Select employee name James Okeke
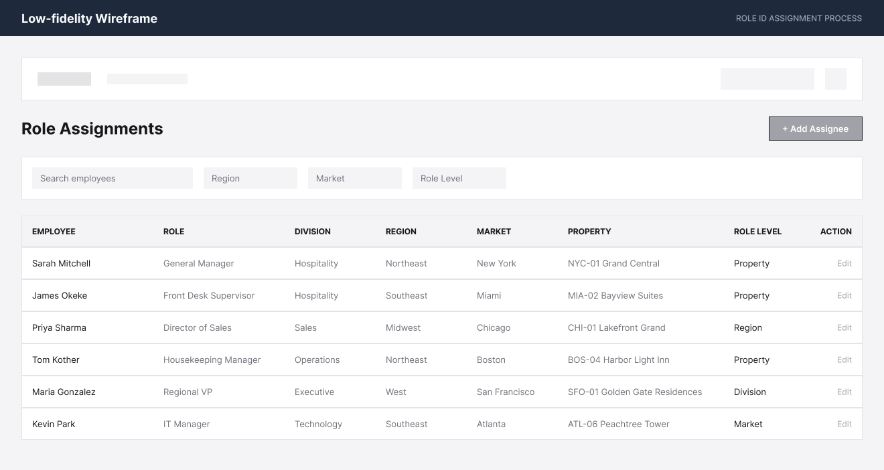The height and width of the screenshot is (470, 884). pos(60,295)
